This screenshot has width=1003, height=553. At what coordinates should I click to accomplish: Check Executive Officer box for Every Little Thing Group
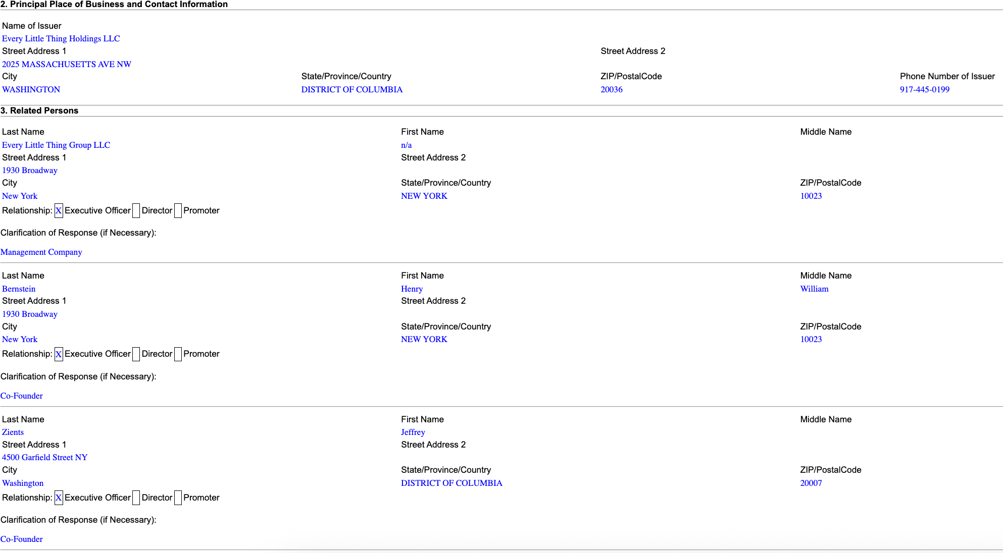click(x=59, y=211)
